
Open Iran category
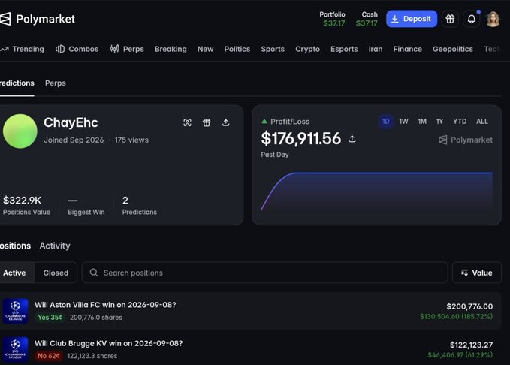click(376, 49)
